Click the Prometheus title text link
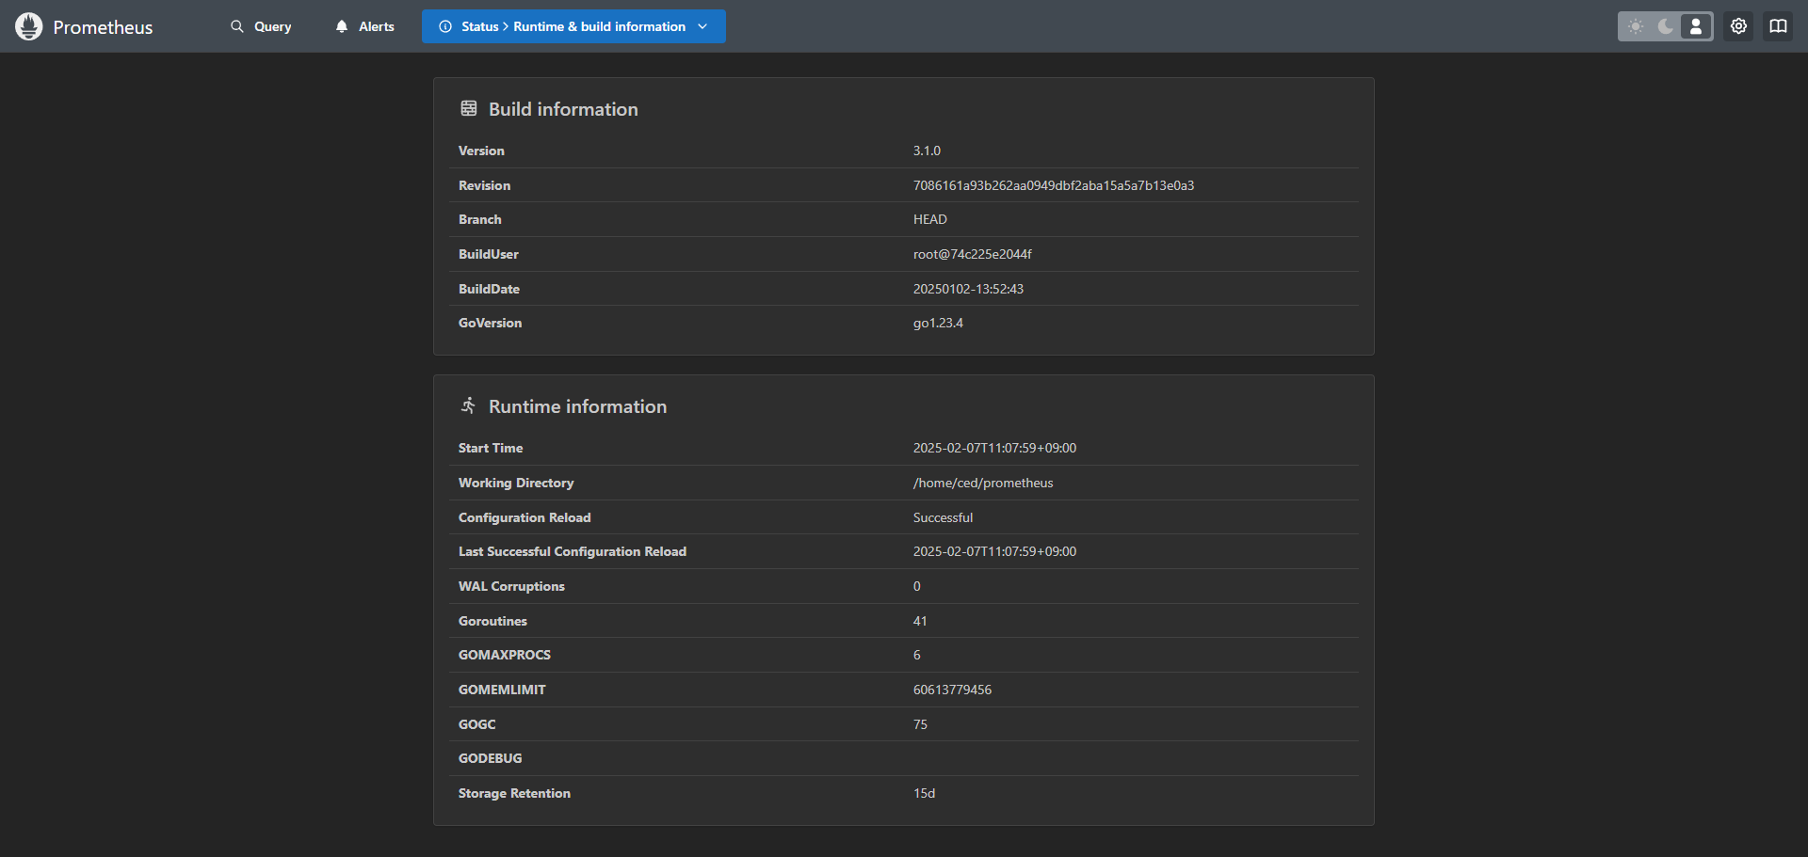This screenshot has height=857, width=1808. coord(103,27)
